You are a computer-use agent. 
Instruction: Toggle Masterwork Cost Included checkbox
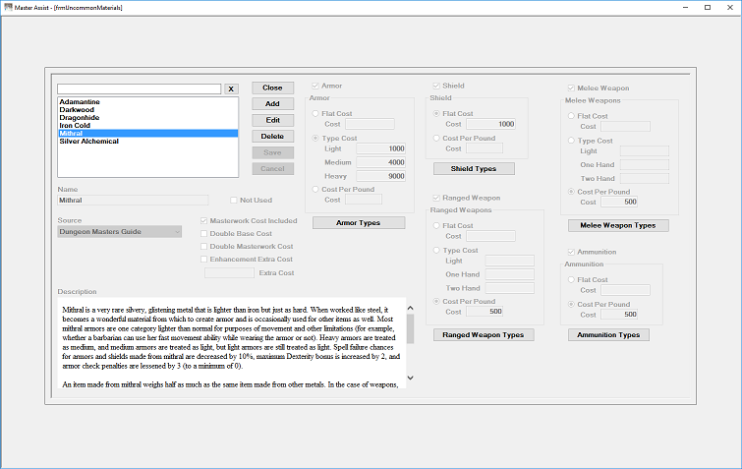(x=204, y=220)
